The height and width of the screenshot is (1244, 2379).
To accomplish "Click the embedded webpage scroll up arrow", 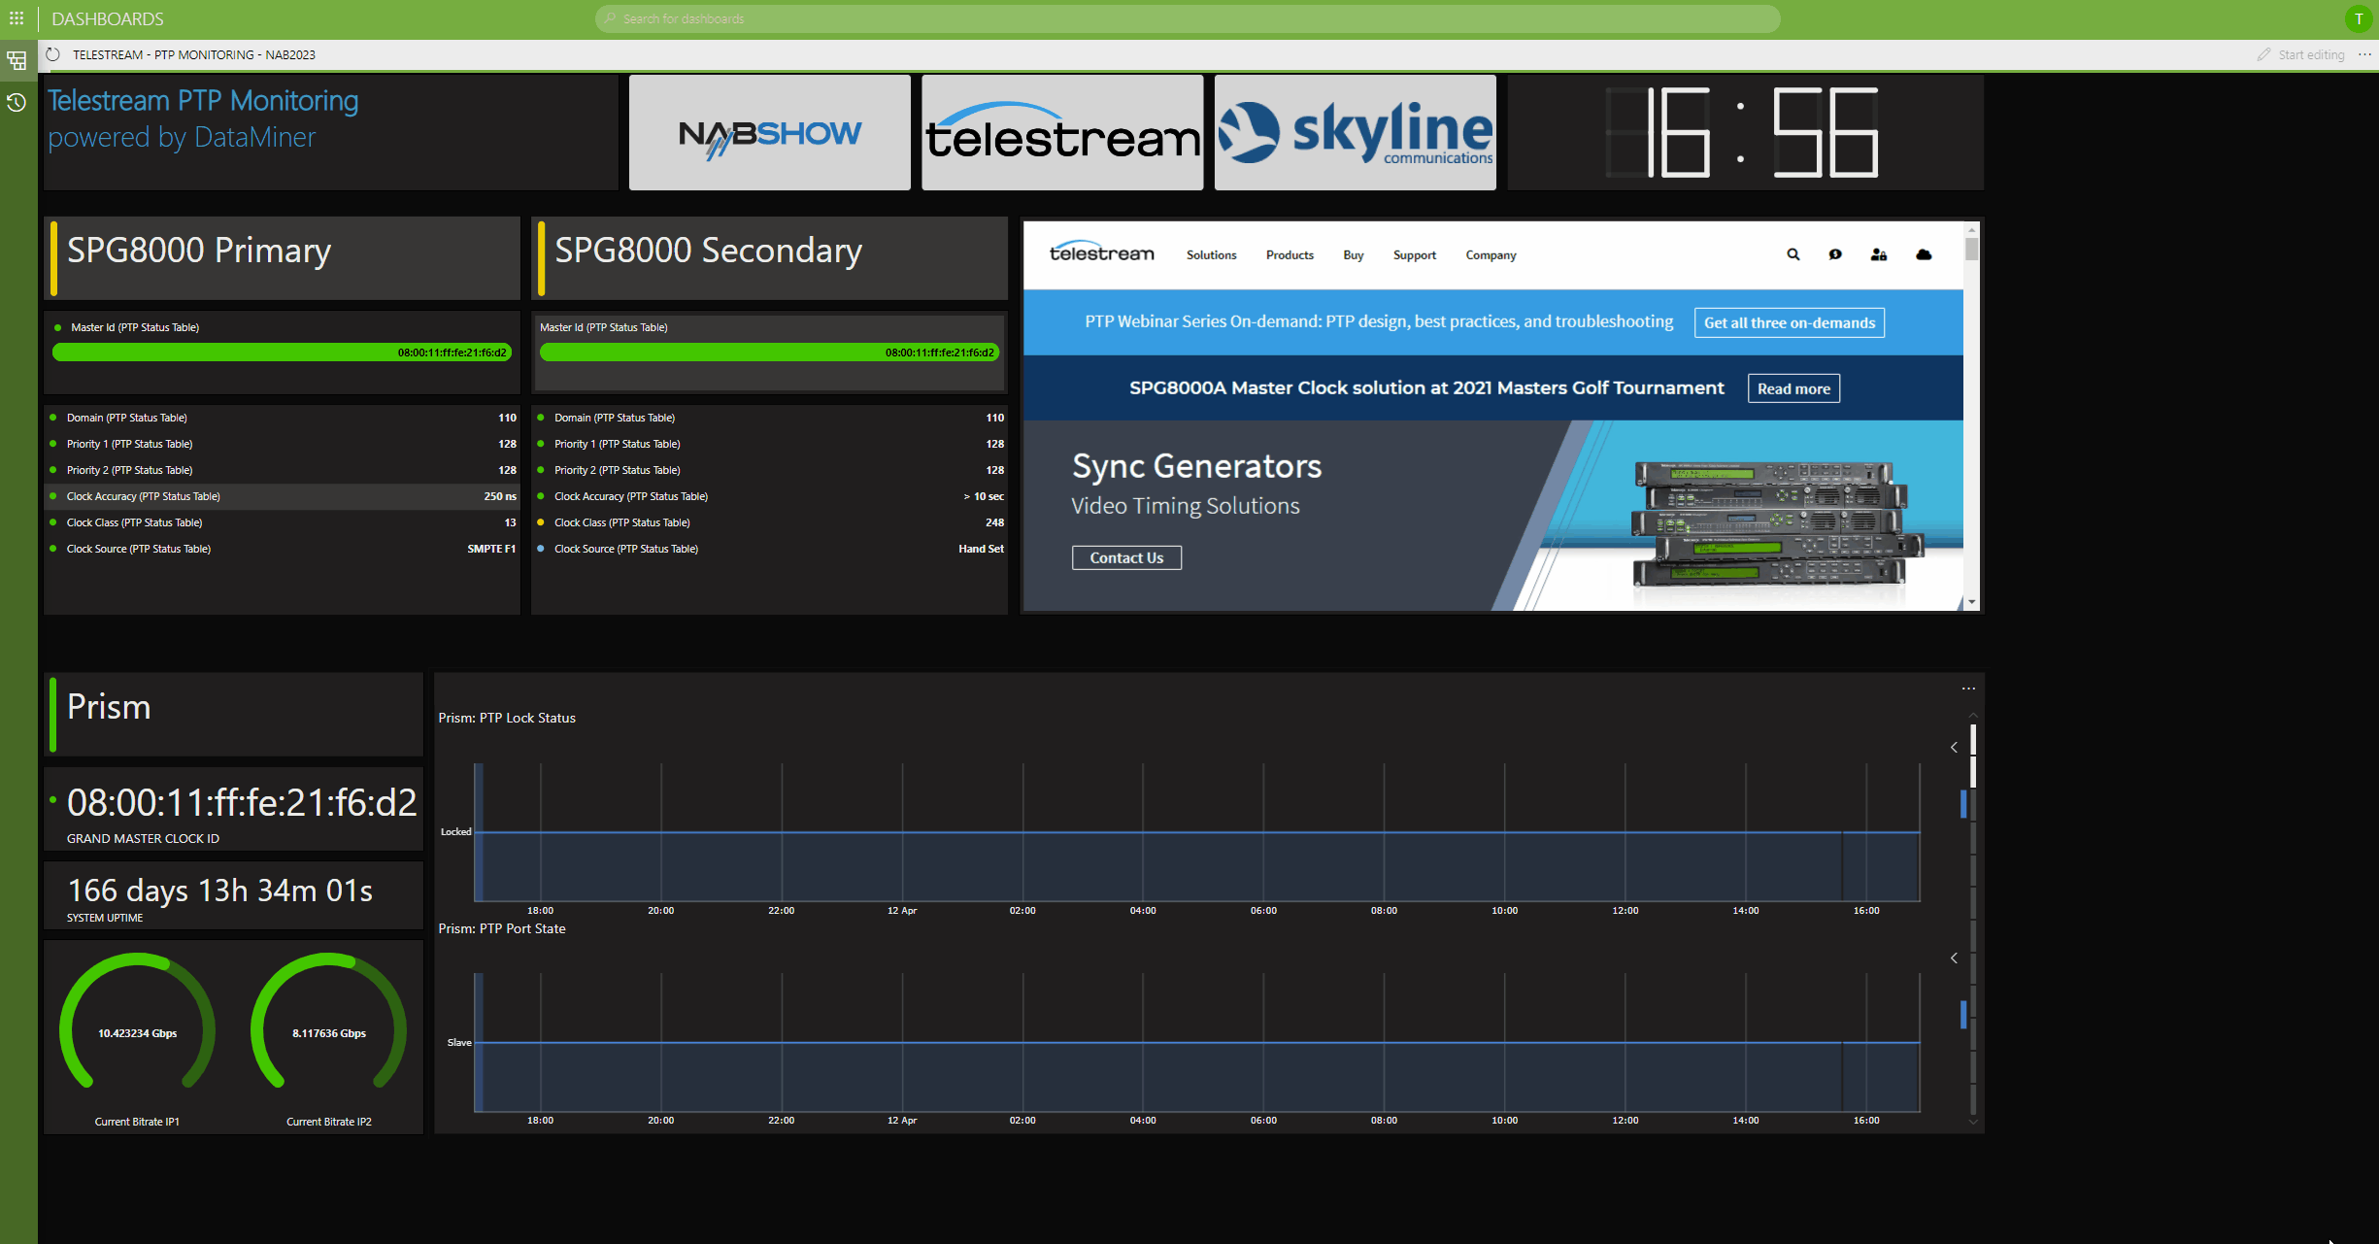I will (x=1972, y=229).
